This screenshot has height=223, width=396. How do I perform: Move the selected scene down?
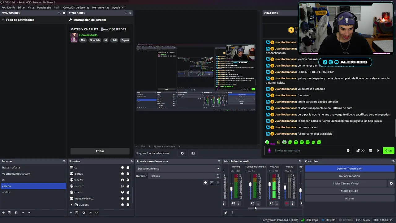tap(29, 213)
